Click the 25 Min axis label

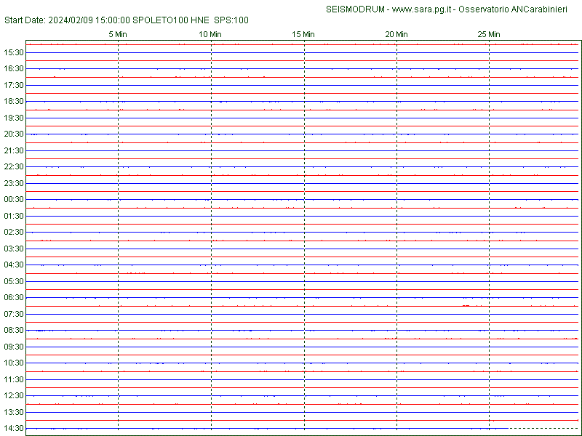pyautogui.click(x=489, y=34)
